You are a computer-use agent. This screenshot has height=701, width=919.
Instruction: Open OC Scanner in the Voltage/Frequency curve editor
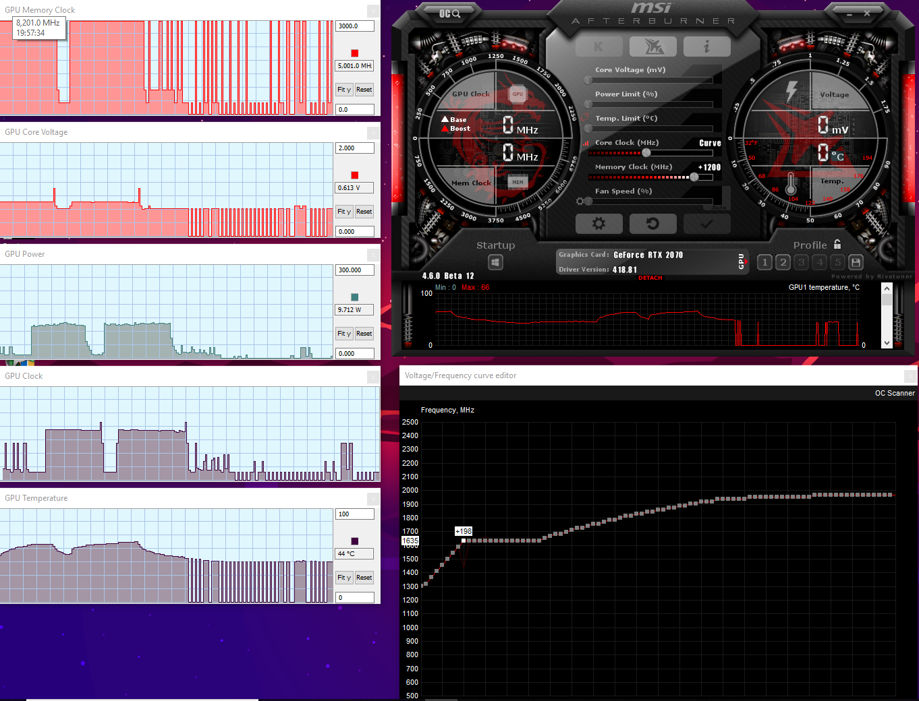tap(895, 393)
